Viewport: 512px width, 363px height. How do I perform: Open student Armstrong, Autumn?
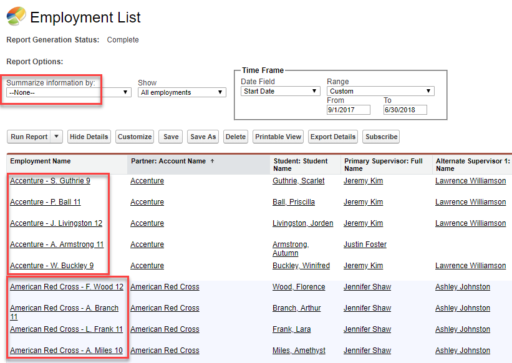(291, 248)
